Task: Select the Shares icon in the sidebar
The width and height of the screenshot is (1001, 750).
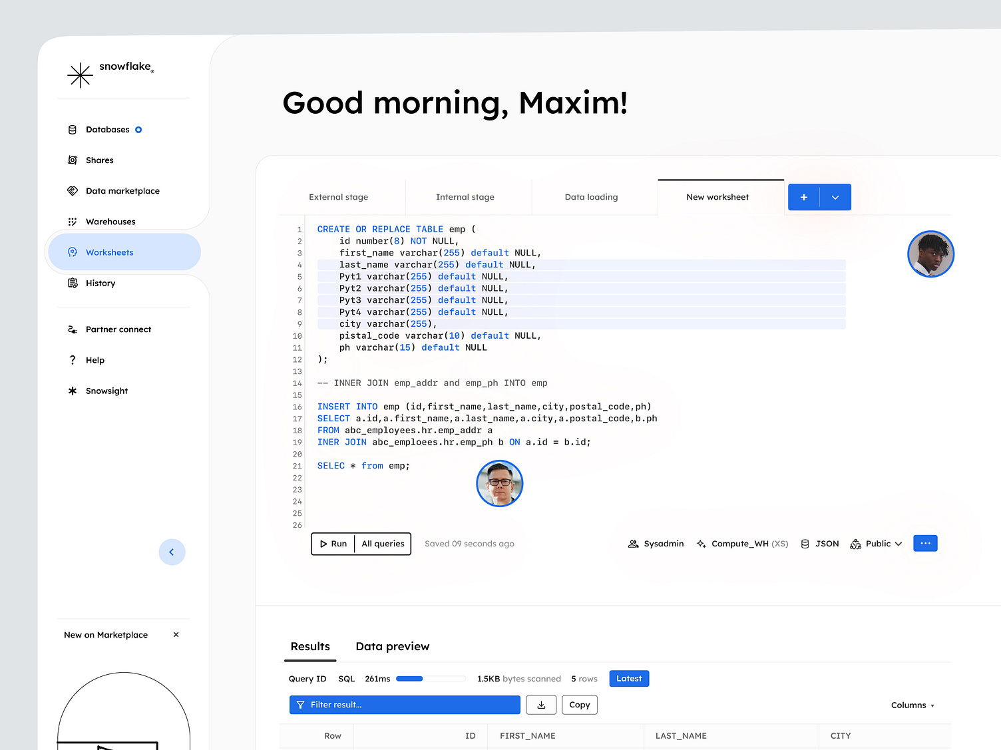Action: point(73,160)
